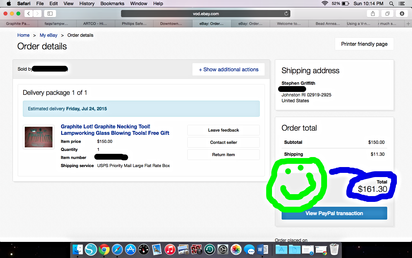The height and width of the screenshot is (258, 412).
Task: Launch iTunes from the Dock
Action: [x=170, y=249]
